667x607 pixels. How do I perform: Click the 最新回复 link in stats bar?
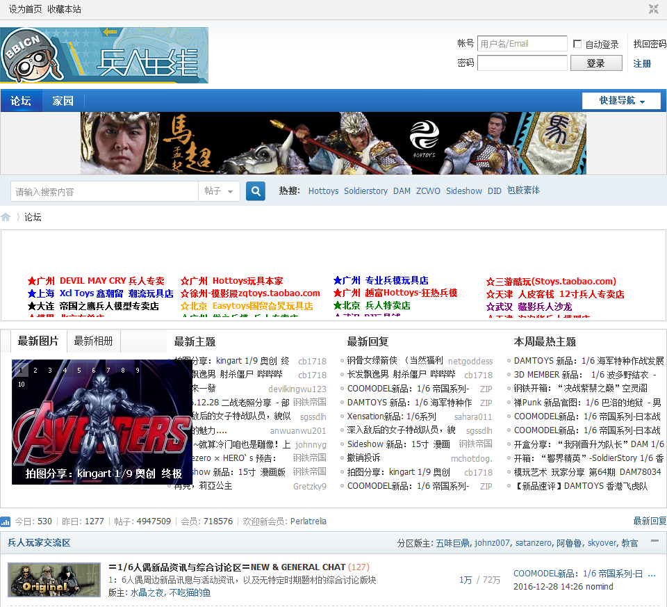(650, 521)
